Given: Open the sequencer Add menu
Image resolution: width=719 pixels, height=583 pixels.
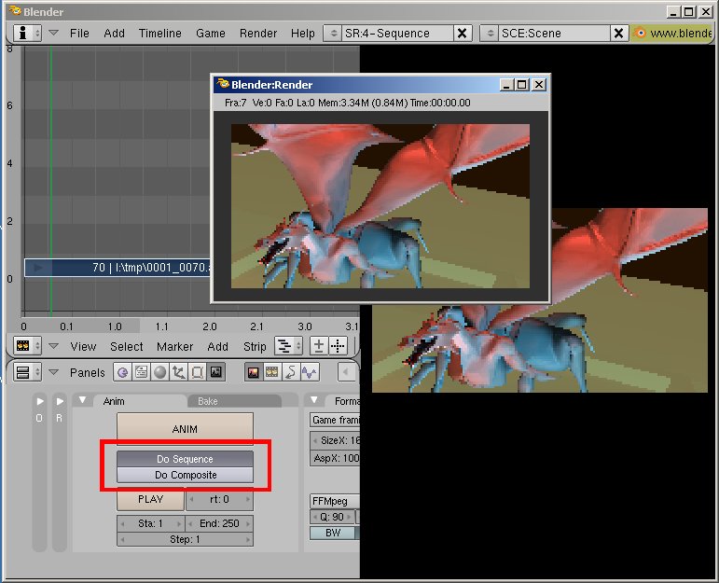Looking at the screenshot, I should [218, 346].
